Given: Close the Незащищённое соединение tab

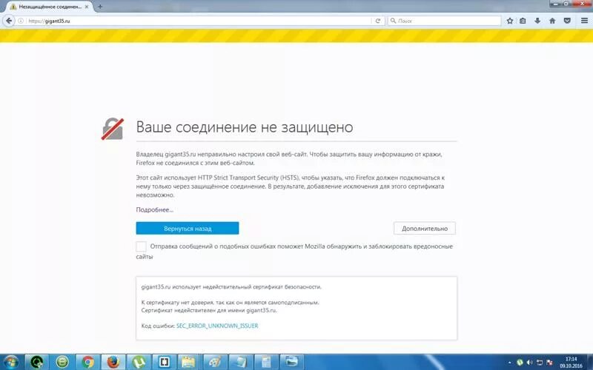Looking at the screenshot, I should tap(87, 7).
